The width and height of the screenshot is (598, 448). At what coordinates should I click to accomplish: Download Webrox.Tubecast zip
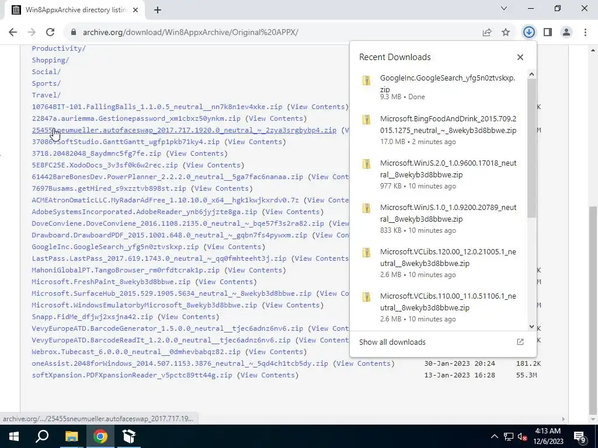136,352
